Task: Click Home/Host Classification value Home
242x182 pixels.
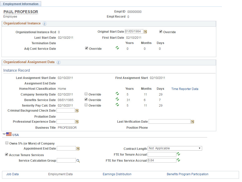Action: 62,89
